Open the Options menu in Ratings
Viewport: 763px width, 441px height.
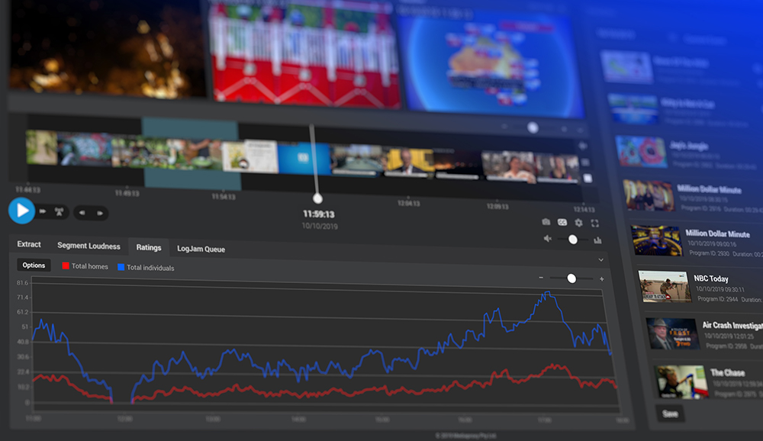tap(34, 266)
